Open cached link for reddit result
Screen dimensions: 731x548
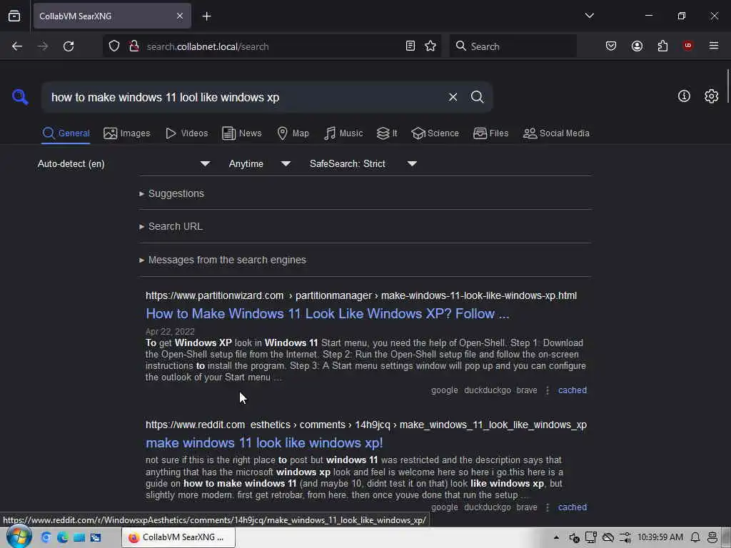572,507
